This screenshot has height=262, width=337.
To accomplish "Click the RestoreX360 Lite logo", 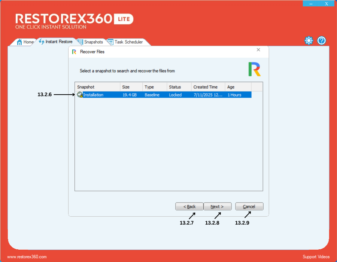I will [74, 21].
